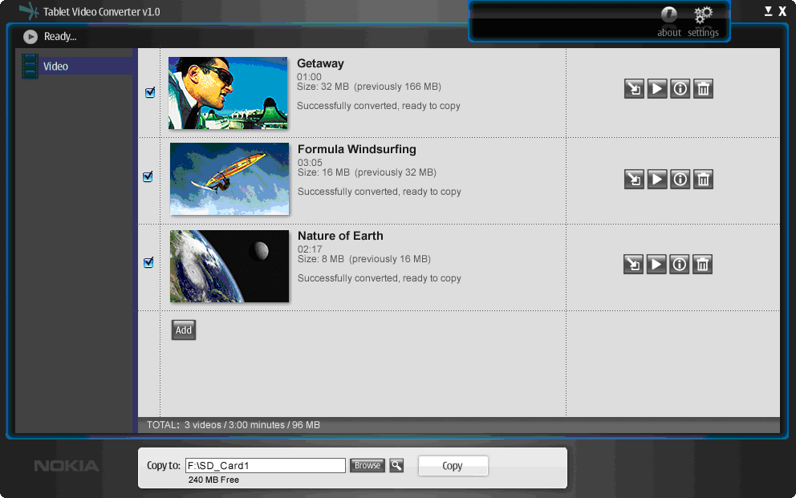
Task: Deselect the Nature of Earth checkbox
Action: tap(148, 263)
